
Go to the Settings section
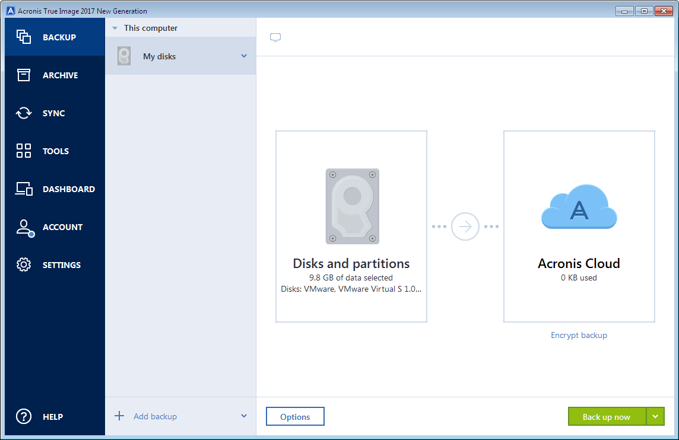[x=24, y=265]
